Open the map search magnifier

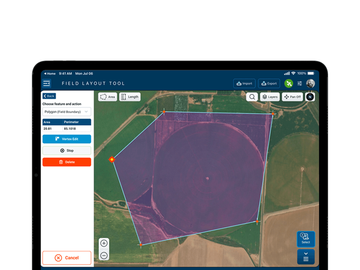[252, 97]
